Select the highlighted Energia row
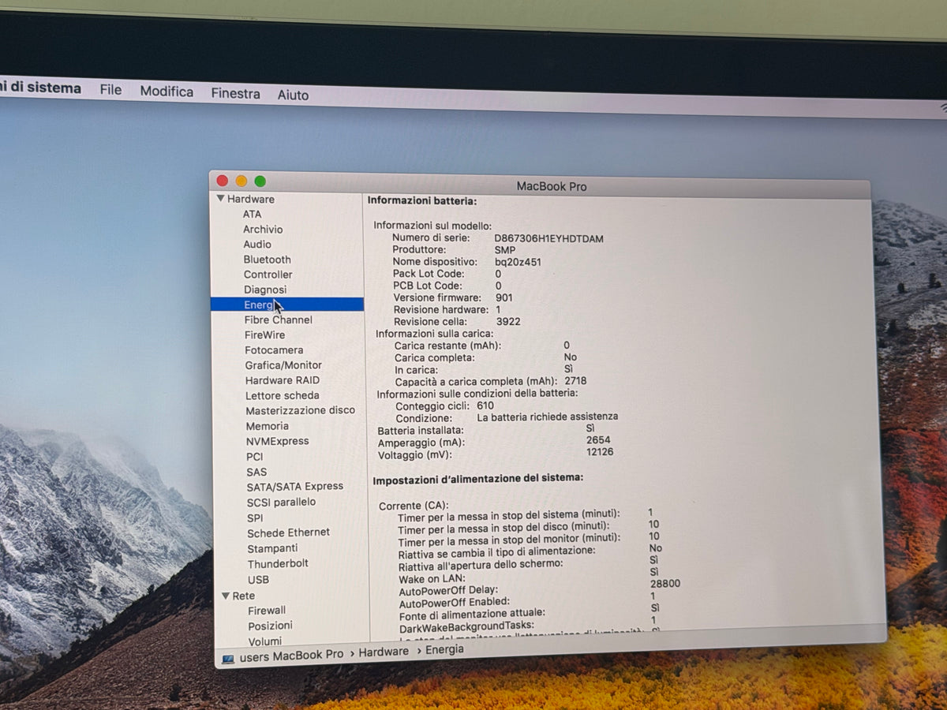 coord(287,305)
